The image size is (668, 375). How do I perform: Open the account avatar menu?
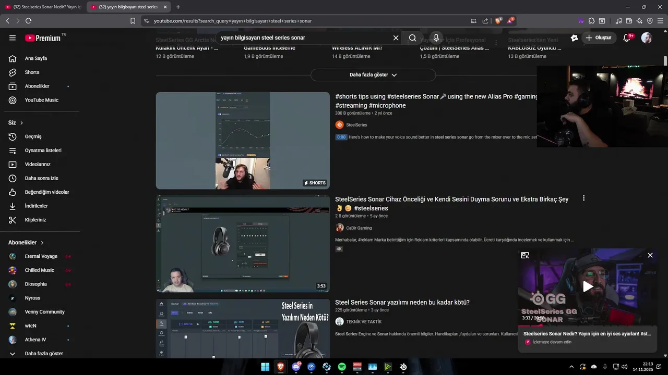[x=647, y=37]
